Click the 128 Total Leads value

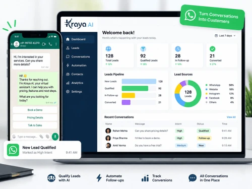[x=109, y=56]
